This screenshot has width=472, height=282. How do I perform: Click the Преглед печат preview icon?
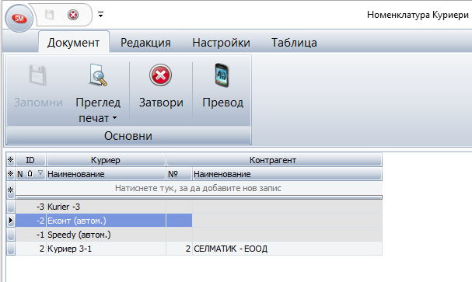[98, 75]
